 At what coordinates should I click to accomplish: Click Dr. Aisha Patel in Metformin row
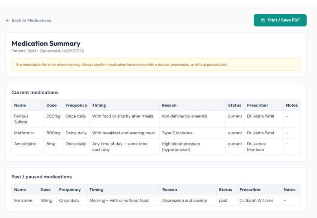pyautogui.click(x=264, y=133)
